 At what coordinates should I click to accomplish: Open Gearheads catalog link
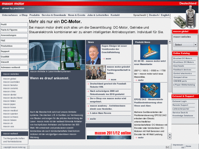(178, 66)
